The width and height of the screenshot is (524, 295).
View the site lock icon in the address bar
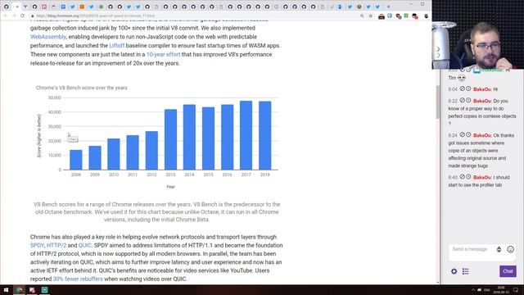click(33, 16)
